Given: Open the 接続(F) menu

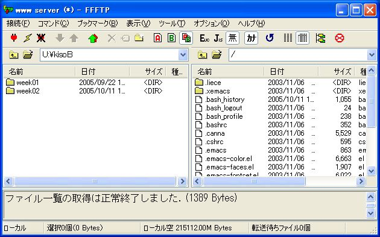Looking at the screenshot, I should (x=18, y=24).
